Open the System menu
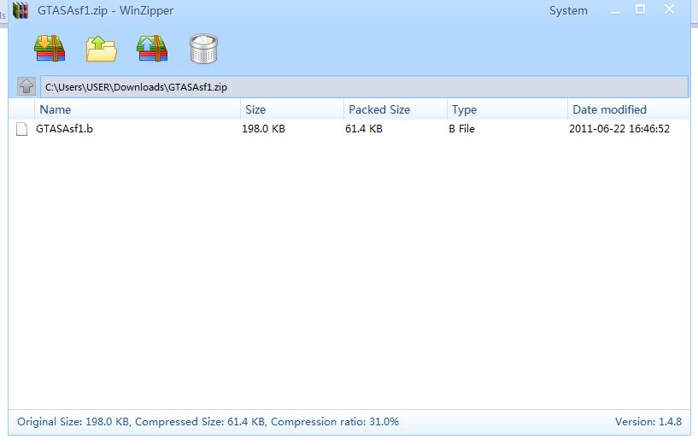698x445 pixels. (568, 11)
